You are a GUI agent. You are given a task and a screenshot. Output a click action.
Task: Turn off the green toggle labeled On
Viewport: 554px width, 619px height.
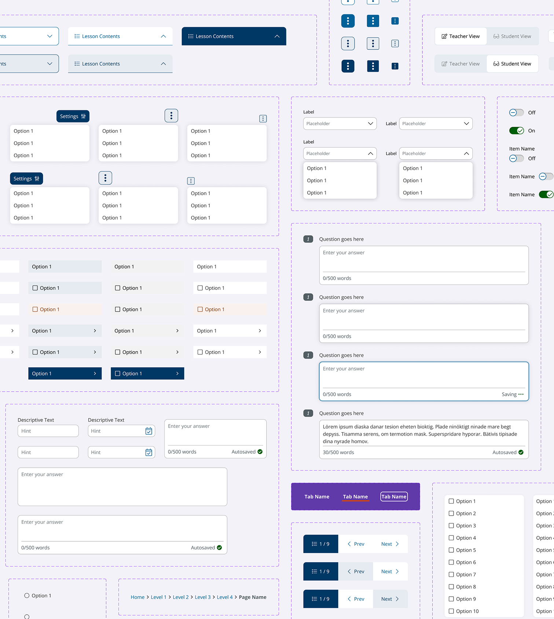click(516, 131)
